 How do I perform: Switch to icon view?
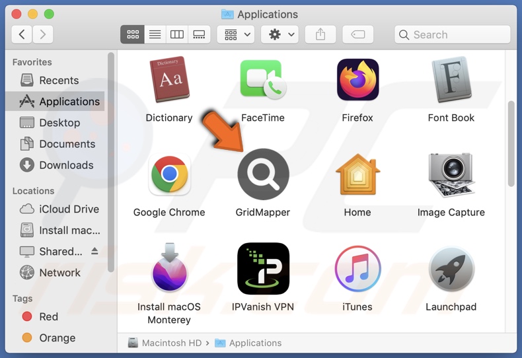[x=133, y=34]
